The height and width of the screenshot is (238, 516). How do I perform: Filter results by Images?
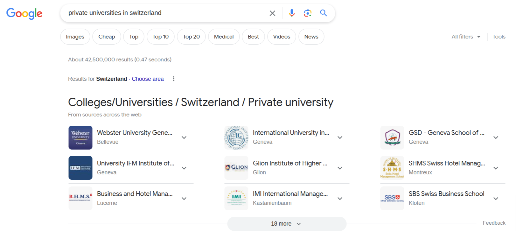(x=75, y=37)
